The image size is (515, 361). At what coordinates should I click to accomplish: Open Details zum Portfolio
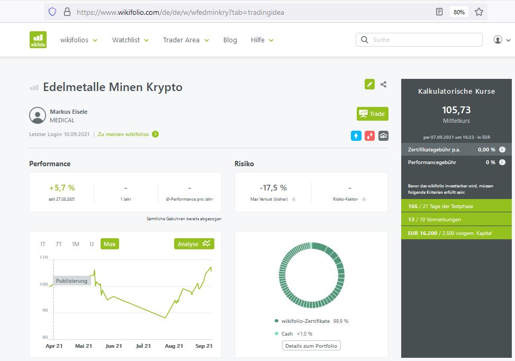pyautogui.click(x=311, y=346)
